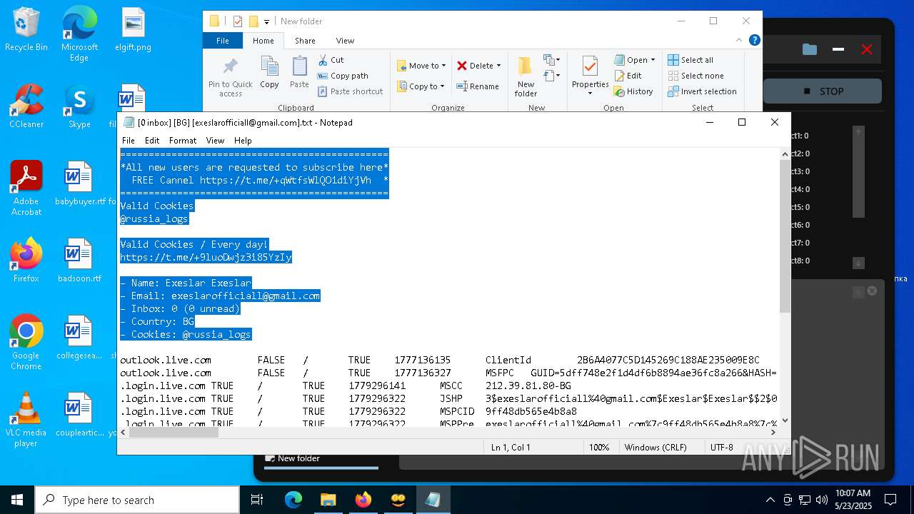Click Notepad scroll down arrow
Image resolution: width=914 pixels, height=514 pixels.
coord(785,420)
